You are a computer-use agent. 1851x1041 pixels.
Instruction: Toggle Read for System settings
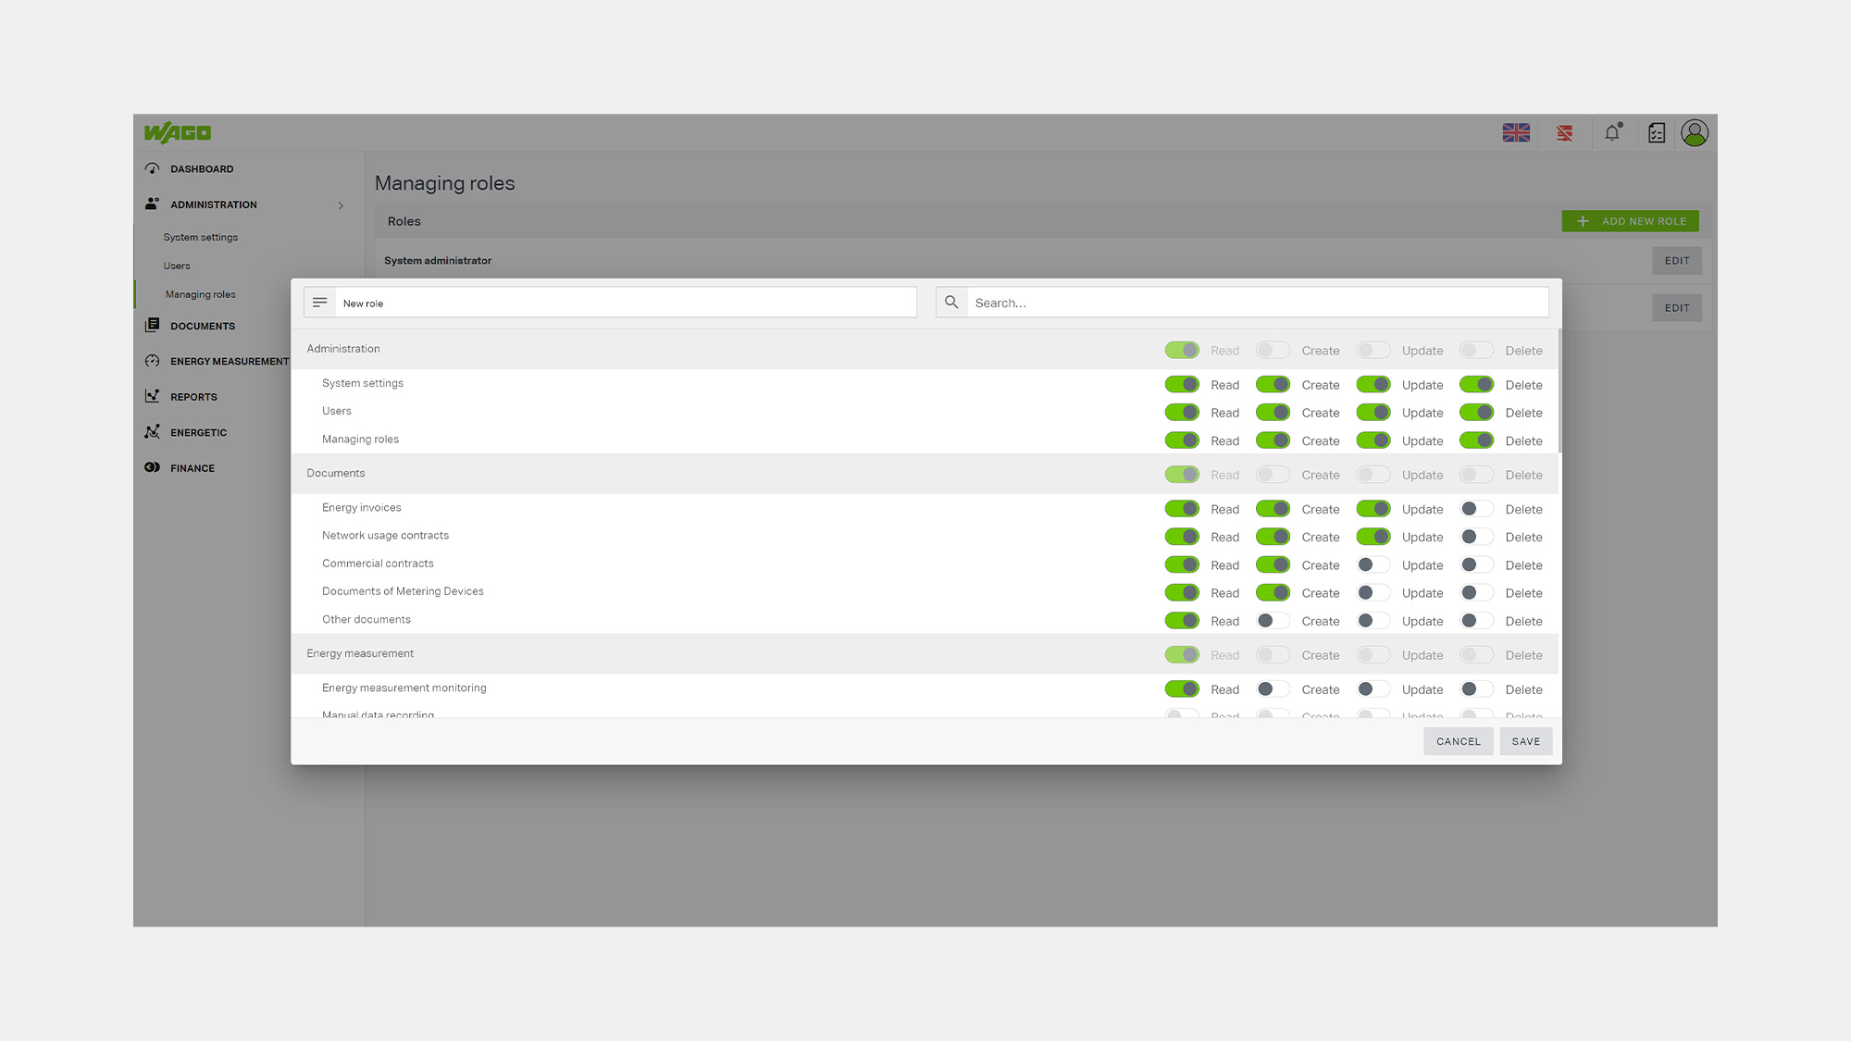tap(1182, 384)
